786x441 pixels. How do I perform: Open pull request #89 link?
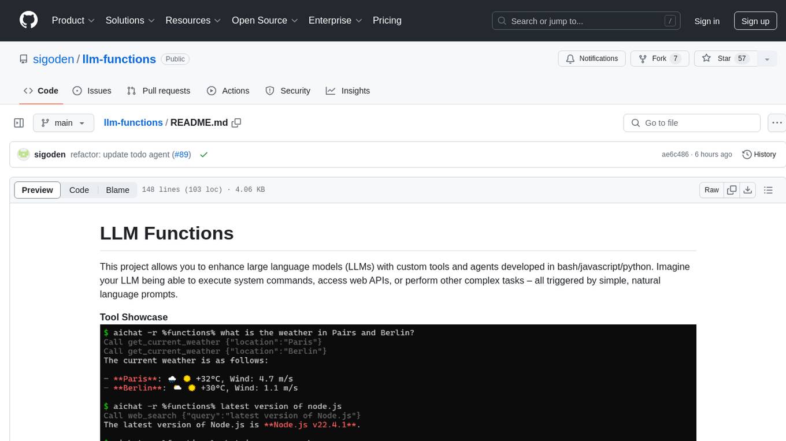point(181,154)
